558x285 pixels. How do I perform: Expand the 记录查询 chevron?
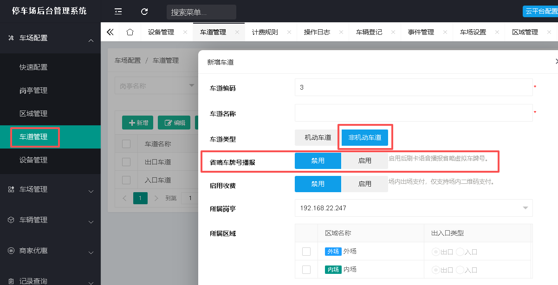[x=91, y=283]
